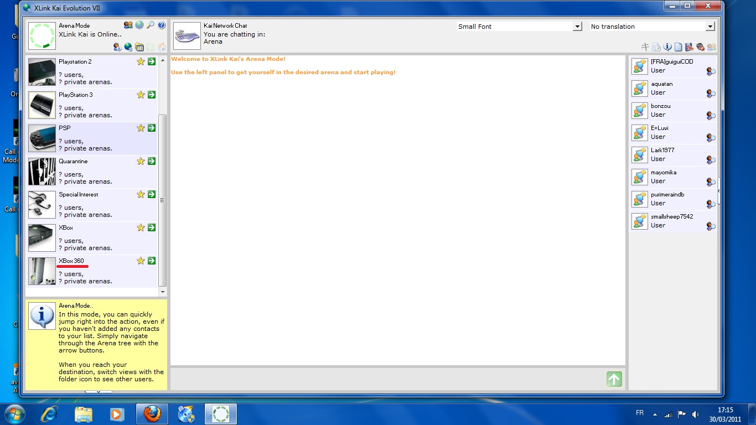This screenshot has height=425, width=756.
Task: Click the faded home arena icon
Action: point(162,47)
